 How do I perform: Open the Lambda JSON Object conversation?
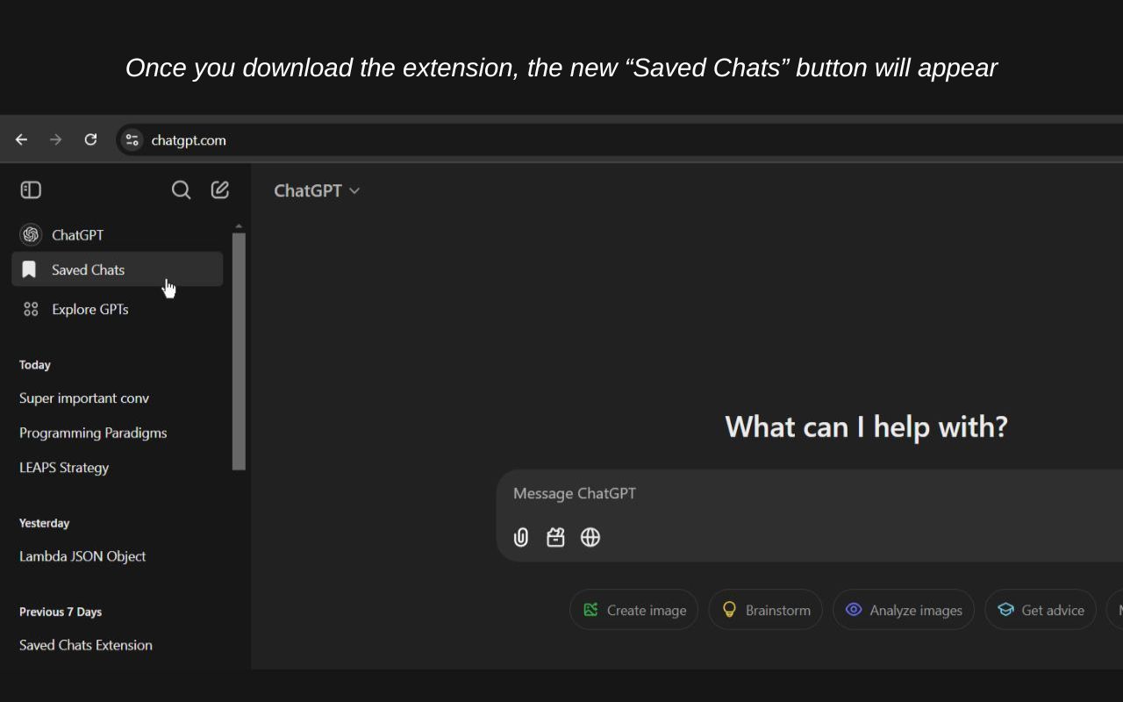[82, 555]
